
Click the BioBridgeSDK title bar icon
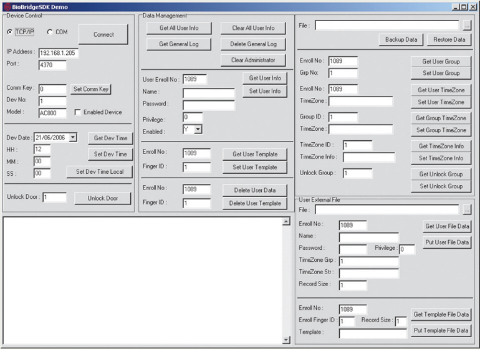pyautogui.click(x=7, y=7)
